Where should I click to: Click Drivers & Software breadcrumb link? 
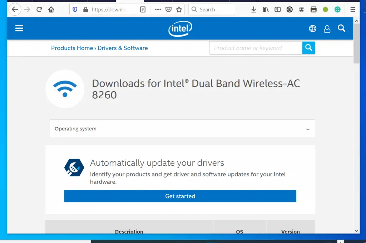point(123,48)
